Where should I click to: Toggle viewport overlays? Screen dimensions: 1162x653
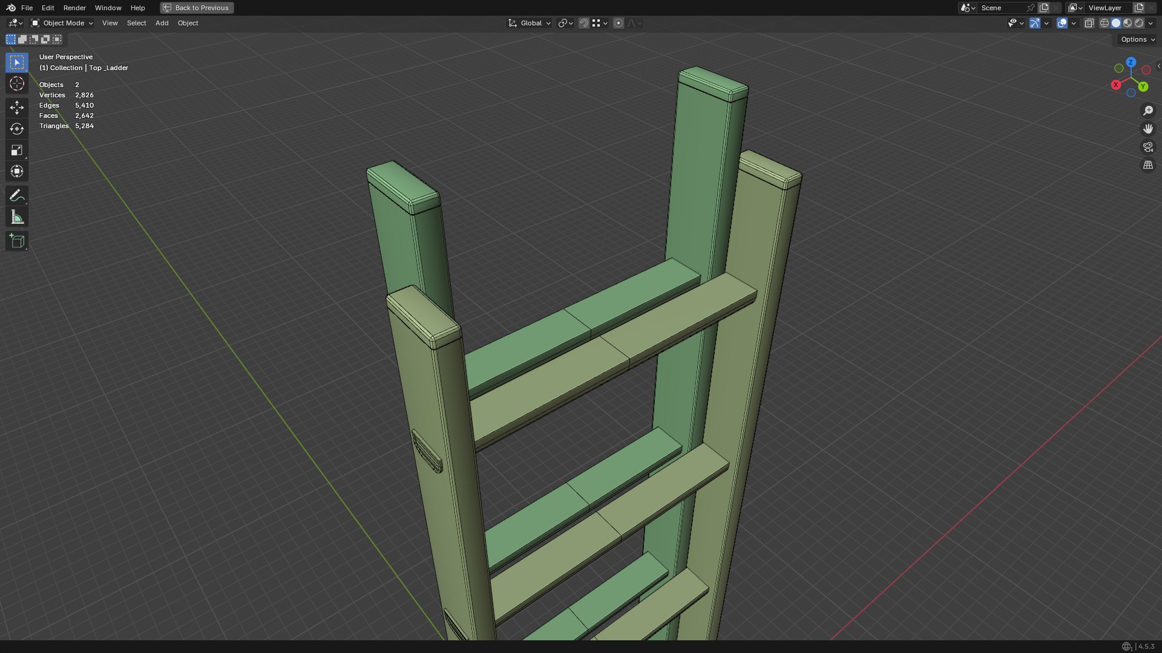click(1062, 23)
